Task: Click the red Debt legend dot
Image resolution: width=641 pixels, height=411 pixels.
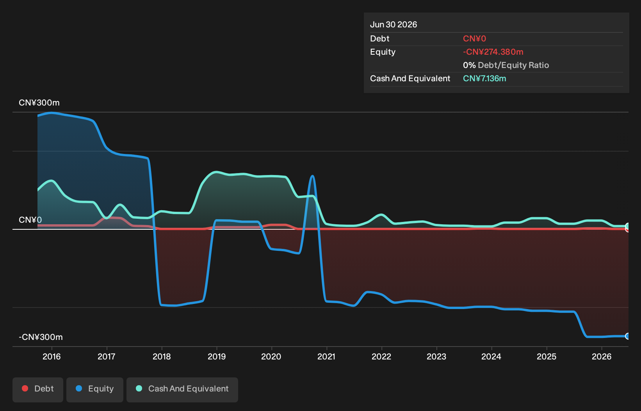Action: tap(25, 388)
